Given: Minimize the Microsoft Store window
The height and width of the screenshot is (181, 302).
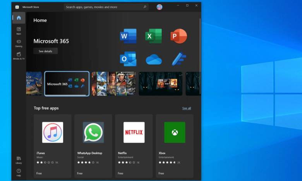Looking at the screenshot, I should (178, 5).
